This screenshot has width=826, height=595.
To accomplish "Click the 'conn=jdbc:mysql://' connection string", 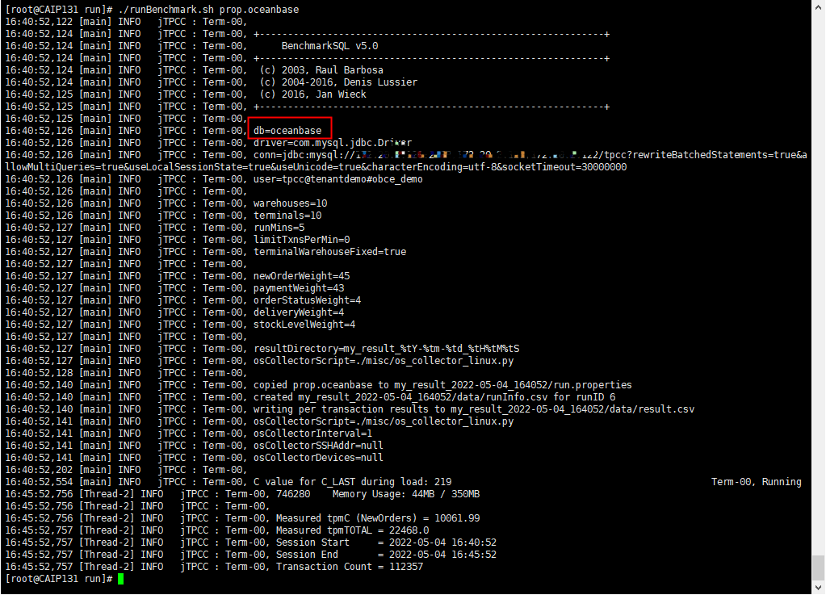I will 304,155.
